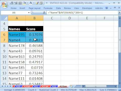Click the Select All corner triangle
121x91 pixels.
click(4, 18)
